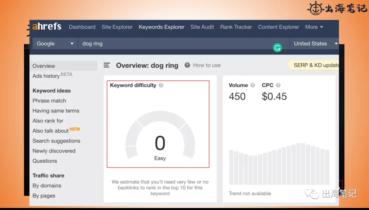Screen dimensions: 369x210
Task: Click the Keyword ideas section heading
Action: (52, 91)
